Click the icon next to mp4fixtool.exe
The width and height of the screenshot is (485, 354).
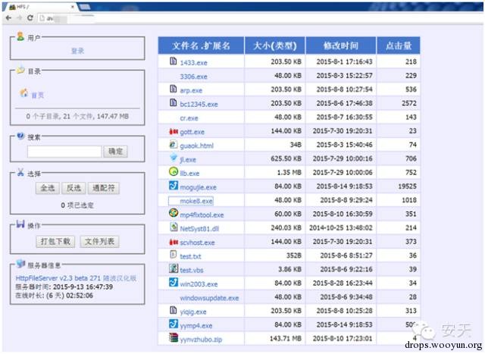(x=173, y=214)
